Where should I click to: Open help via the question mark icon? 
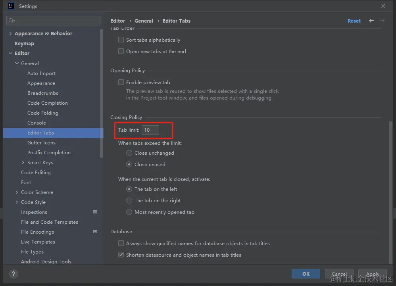point(13,274)
